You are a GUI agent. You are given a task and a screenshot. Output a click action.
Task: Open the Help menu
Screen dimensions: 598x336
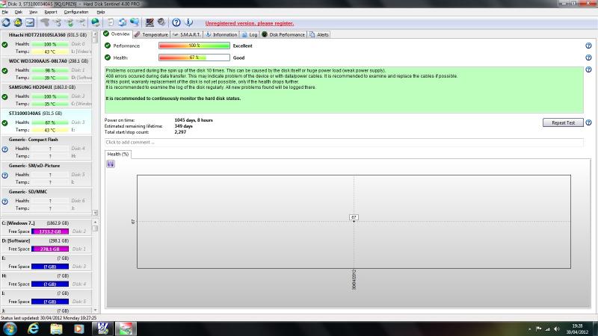[101, 12]
